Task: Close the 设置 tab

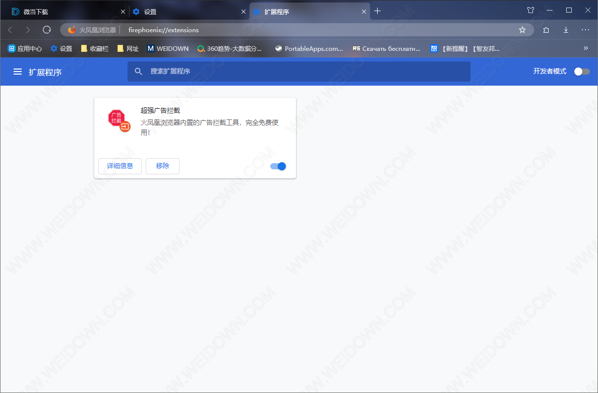Action: (x=244, y=12)
